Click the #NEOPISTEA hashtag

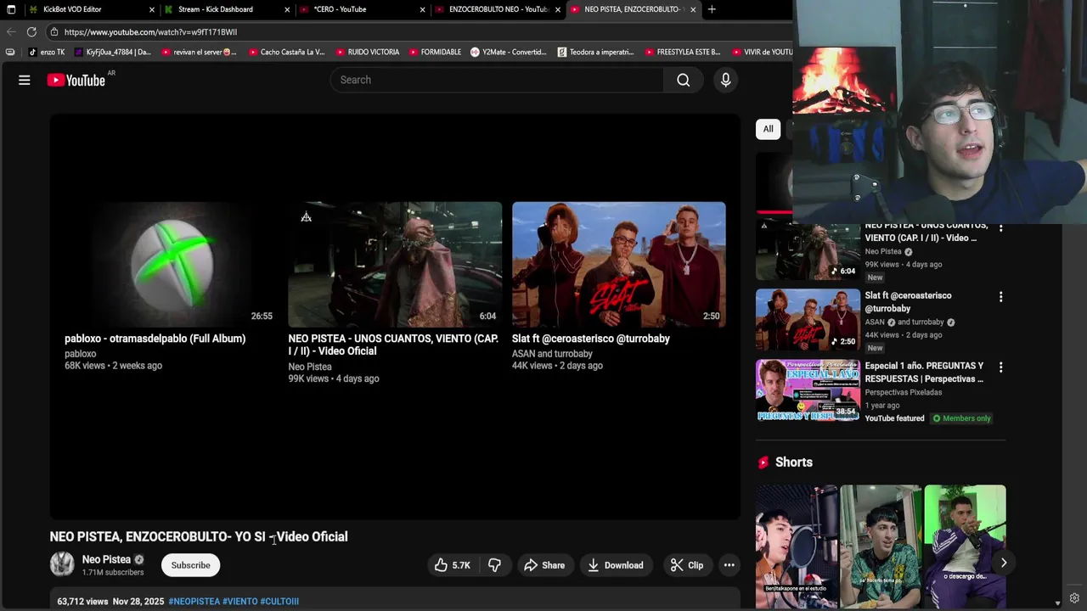pos(194,601)
